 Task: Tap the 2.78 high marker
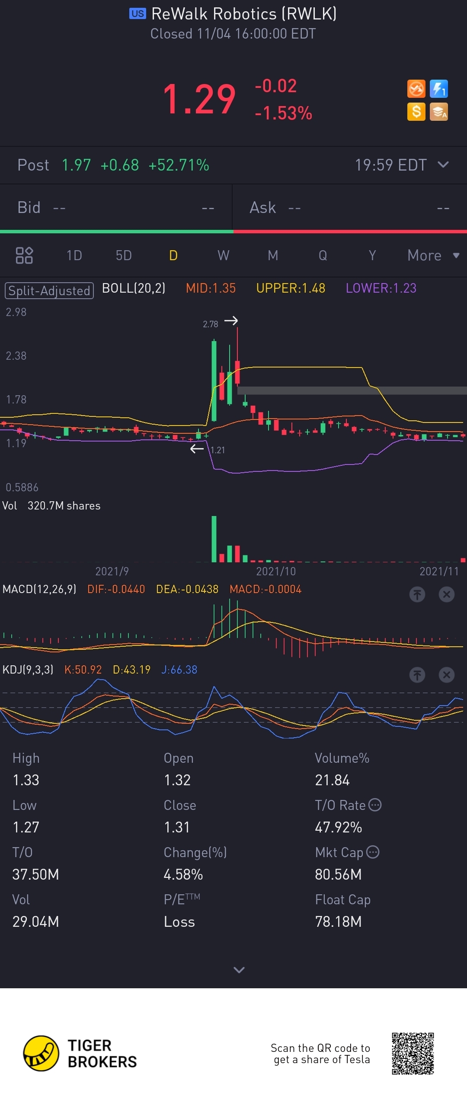point(211,324)
